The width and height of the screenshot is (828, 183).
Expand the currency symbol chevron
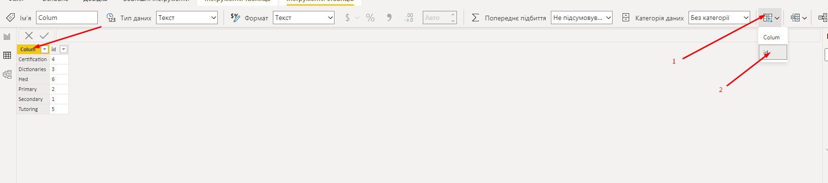357,18
